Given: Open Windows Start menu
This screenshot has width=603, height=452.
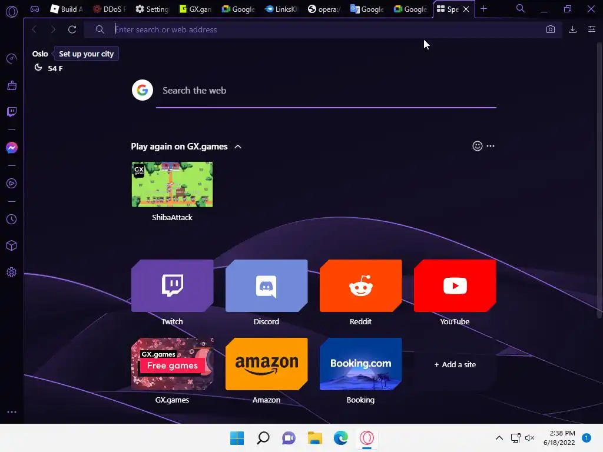Looking at the screenshot, I should 237,438.
